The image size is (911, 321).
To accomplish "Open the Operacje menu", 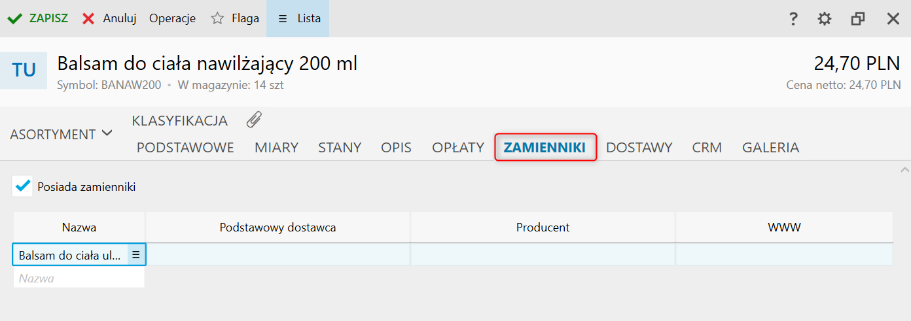I will tap(172, 19).
